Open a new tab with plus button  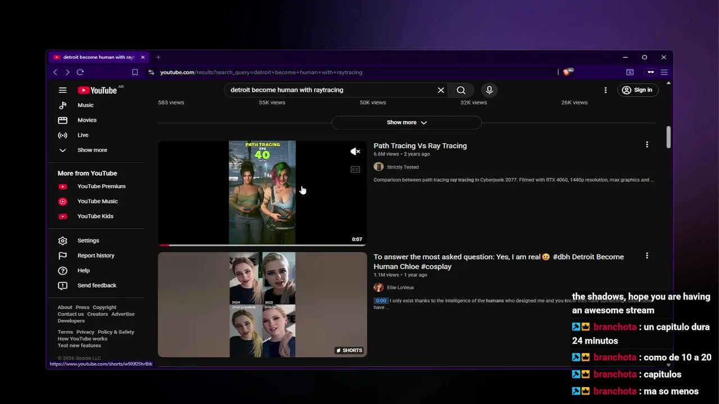tap(158, 57)
